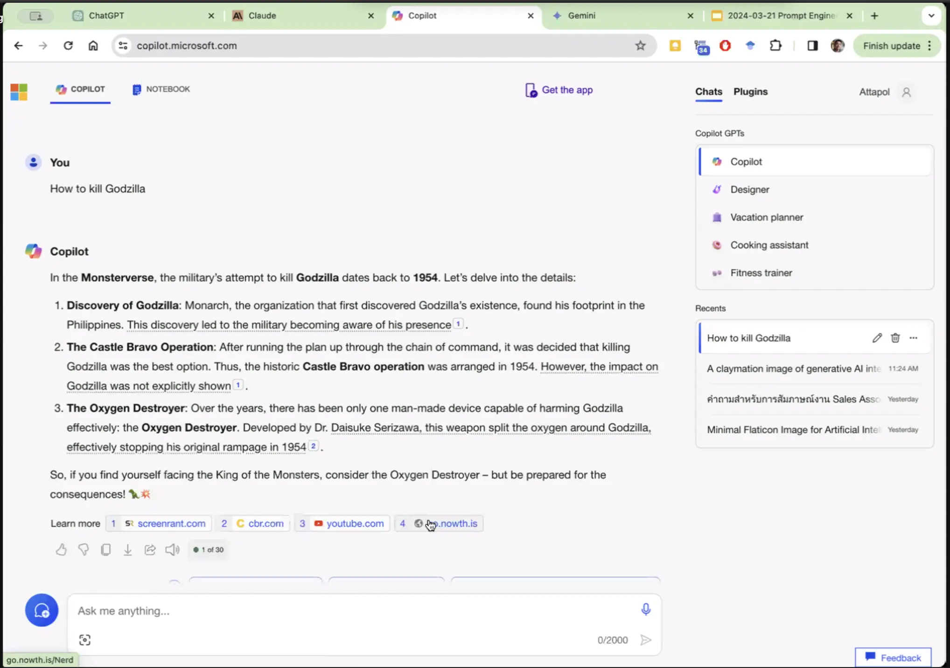
Task: Go to browser home page
Action: coord(93,45)
